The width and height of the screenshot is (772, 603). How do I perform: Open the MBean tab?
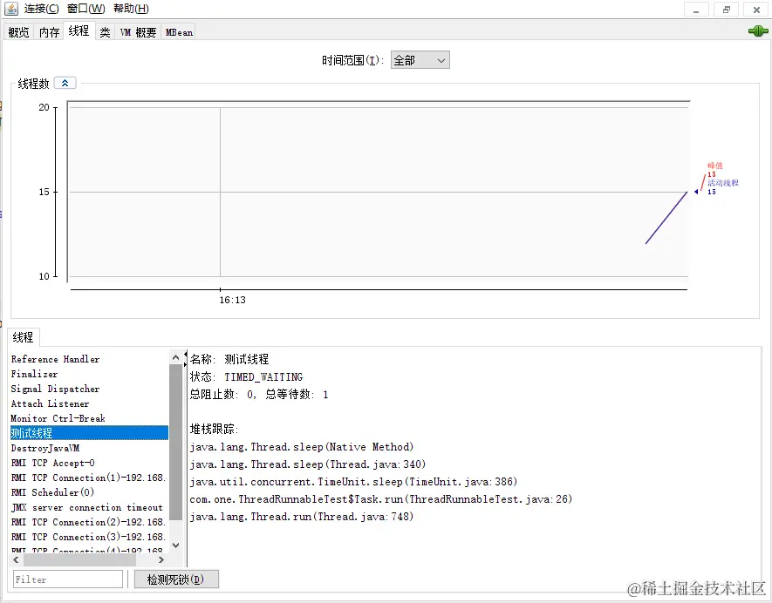click(x=178, y=32)
